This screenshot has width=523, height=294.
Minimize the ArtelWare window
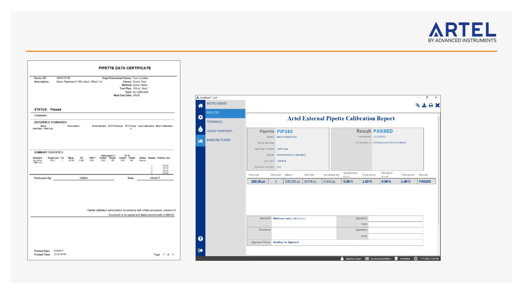click(418, 97)
